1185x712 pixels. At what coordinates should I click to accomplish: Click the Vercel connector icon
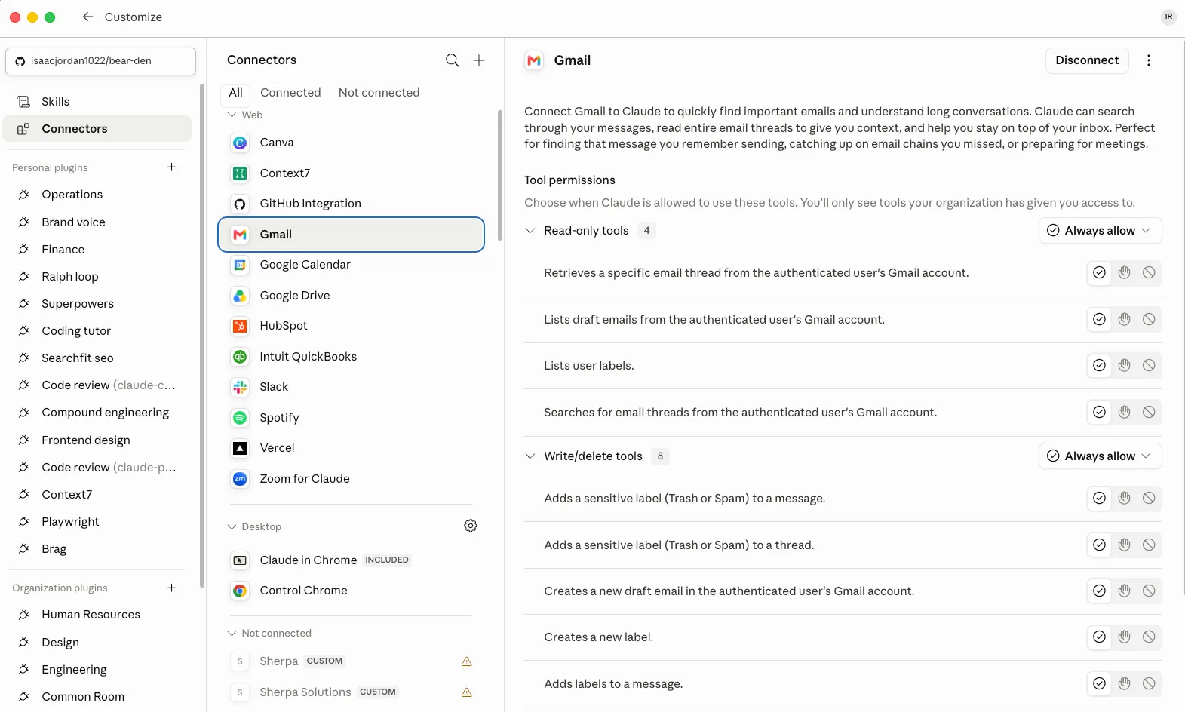click(x=240, y=448)
